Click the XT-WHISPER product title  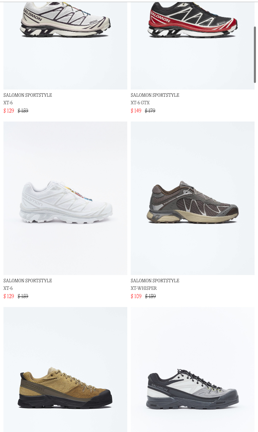click(x=143, y=288)
